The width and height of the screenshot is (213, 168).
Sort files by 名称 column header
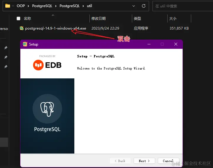pos(27,18)
